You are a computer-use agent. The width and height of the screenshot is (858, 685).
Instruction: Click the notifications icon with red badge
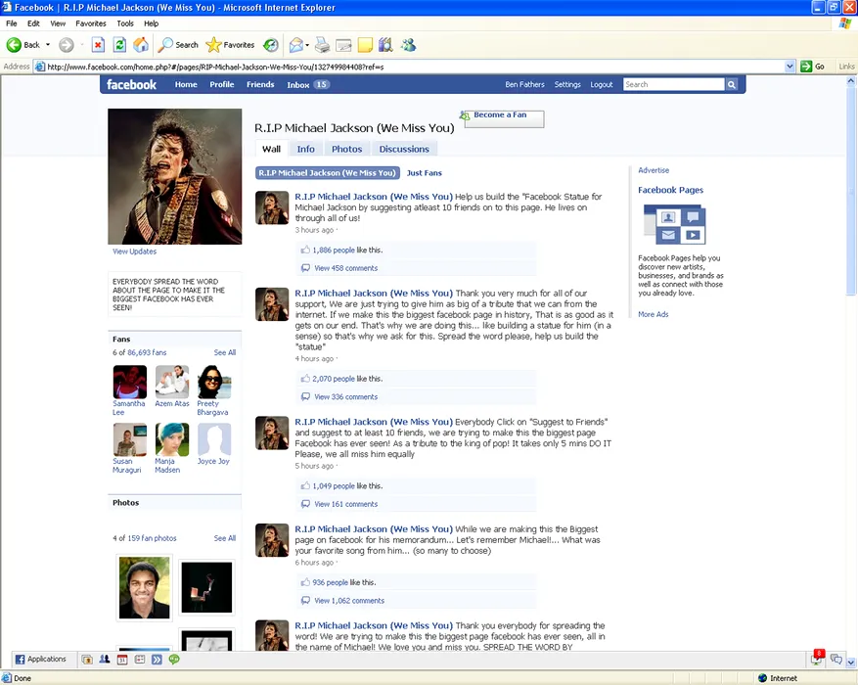pos(816,659)
